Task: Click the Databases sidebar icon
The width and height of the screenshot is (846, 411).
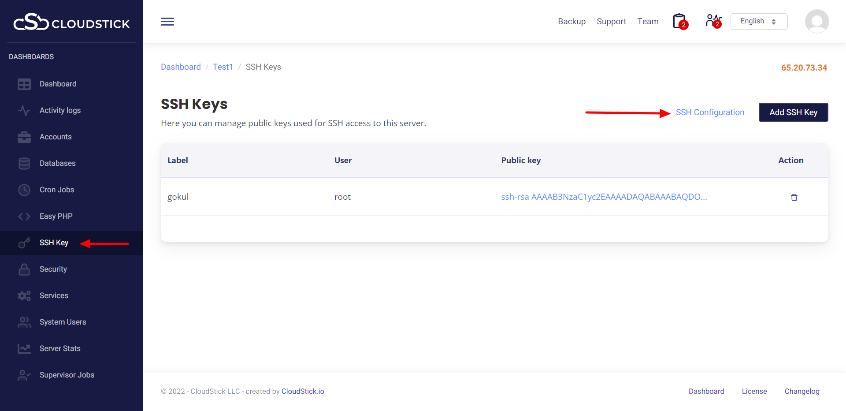Action: (24, 164)
